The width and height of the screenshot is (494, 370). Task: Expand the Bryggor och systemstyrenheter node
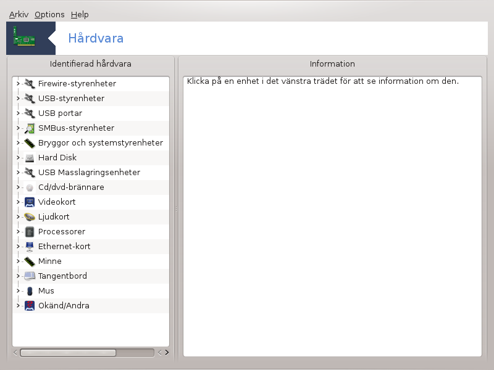click(x=18, y=143)
